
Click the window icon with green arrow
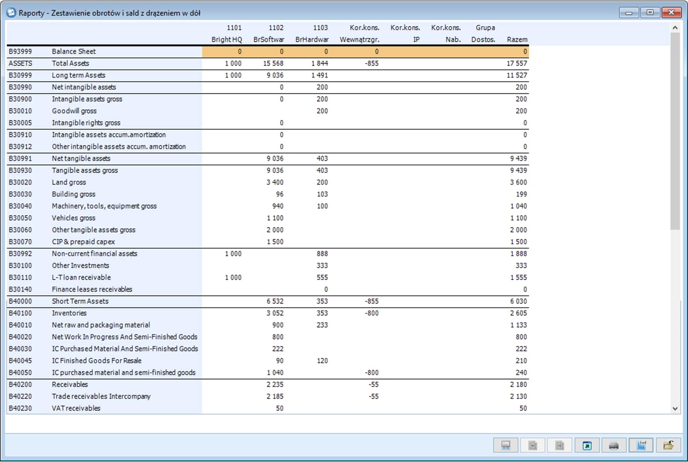(x=587, y=445)
